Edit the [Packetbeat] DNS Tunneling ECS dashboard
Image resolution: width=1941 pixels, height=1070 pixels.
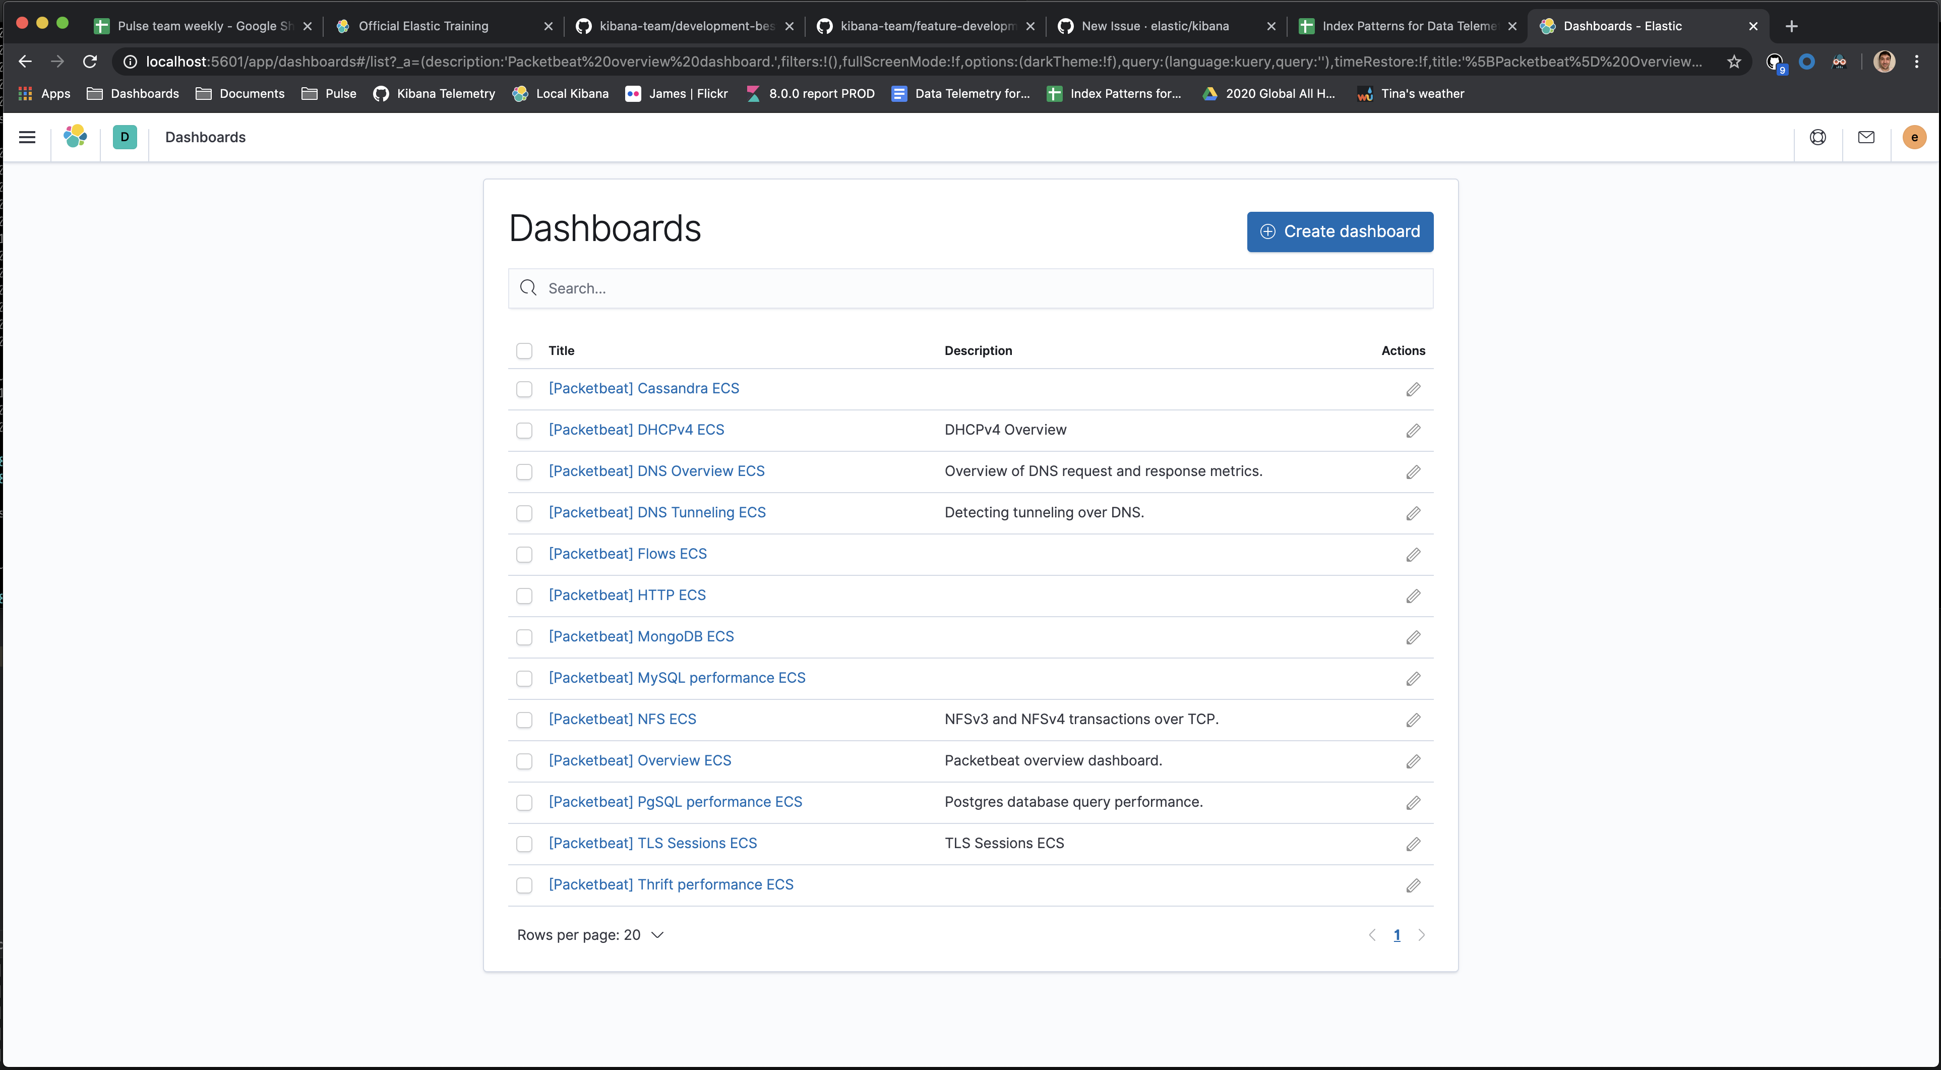1413,513
